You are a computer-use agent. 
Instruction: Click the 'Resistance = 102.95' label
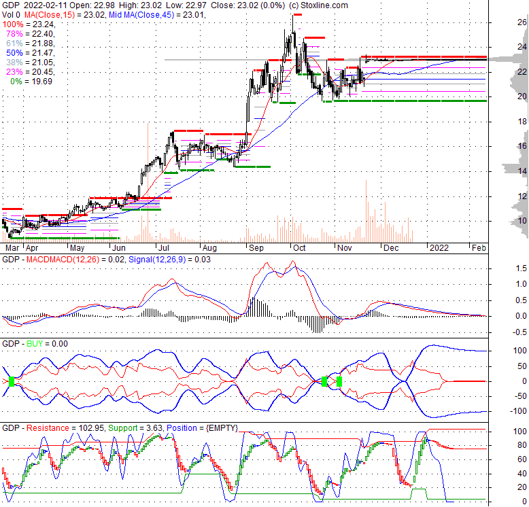click(66, 428)
